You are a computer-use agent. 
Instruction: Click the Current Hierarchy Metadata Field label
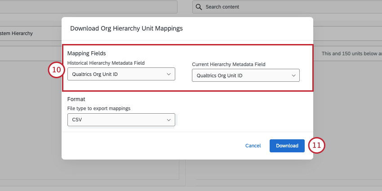click(228, 64)
